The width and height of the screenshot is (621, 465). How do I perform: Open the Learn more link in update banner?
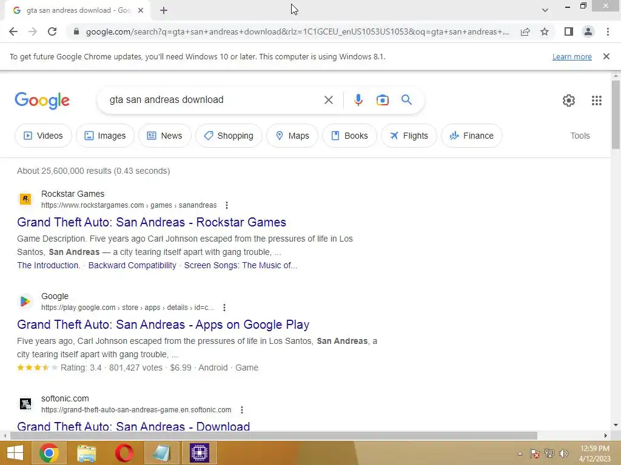572,56
